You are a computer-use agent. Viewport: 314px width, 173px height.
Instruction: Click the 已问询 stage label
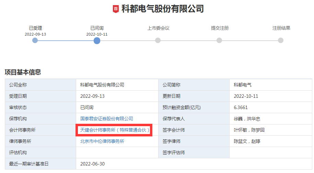[97, 28]
